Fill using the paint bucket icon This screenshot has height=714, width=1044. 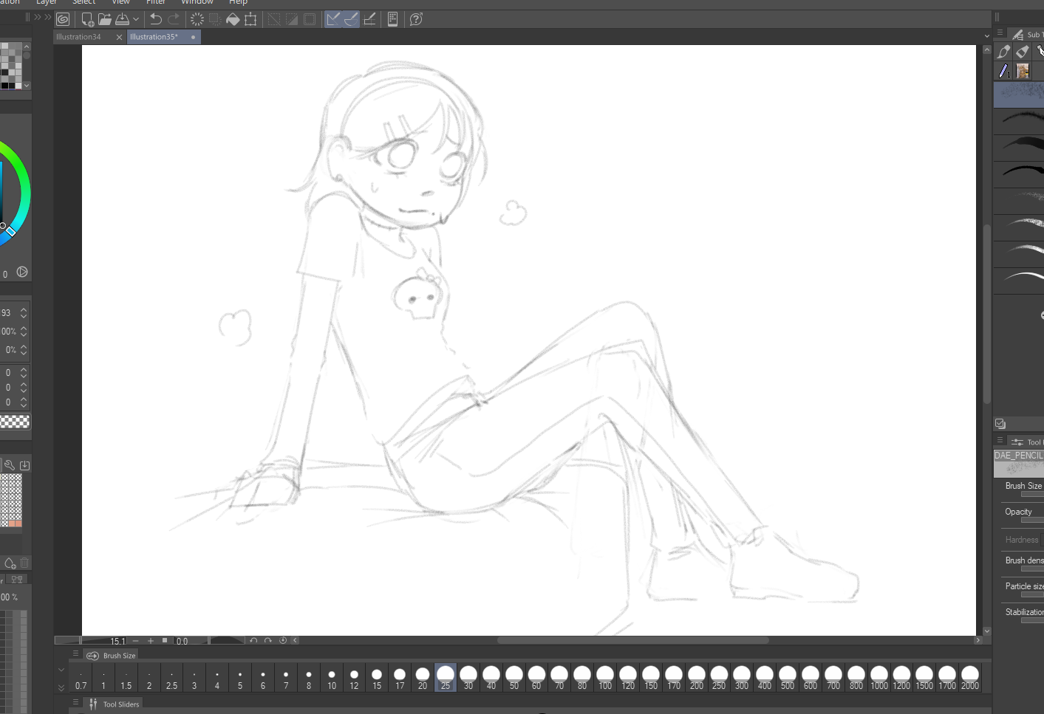click(233, 19)
